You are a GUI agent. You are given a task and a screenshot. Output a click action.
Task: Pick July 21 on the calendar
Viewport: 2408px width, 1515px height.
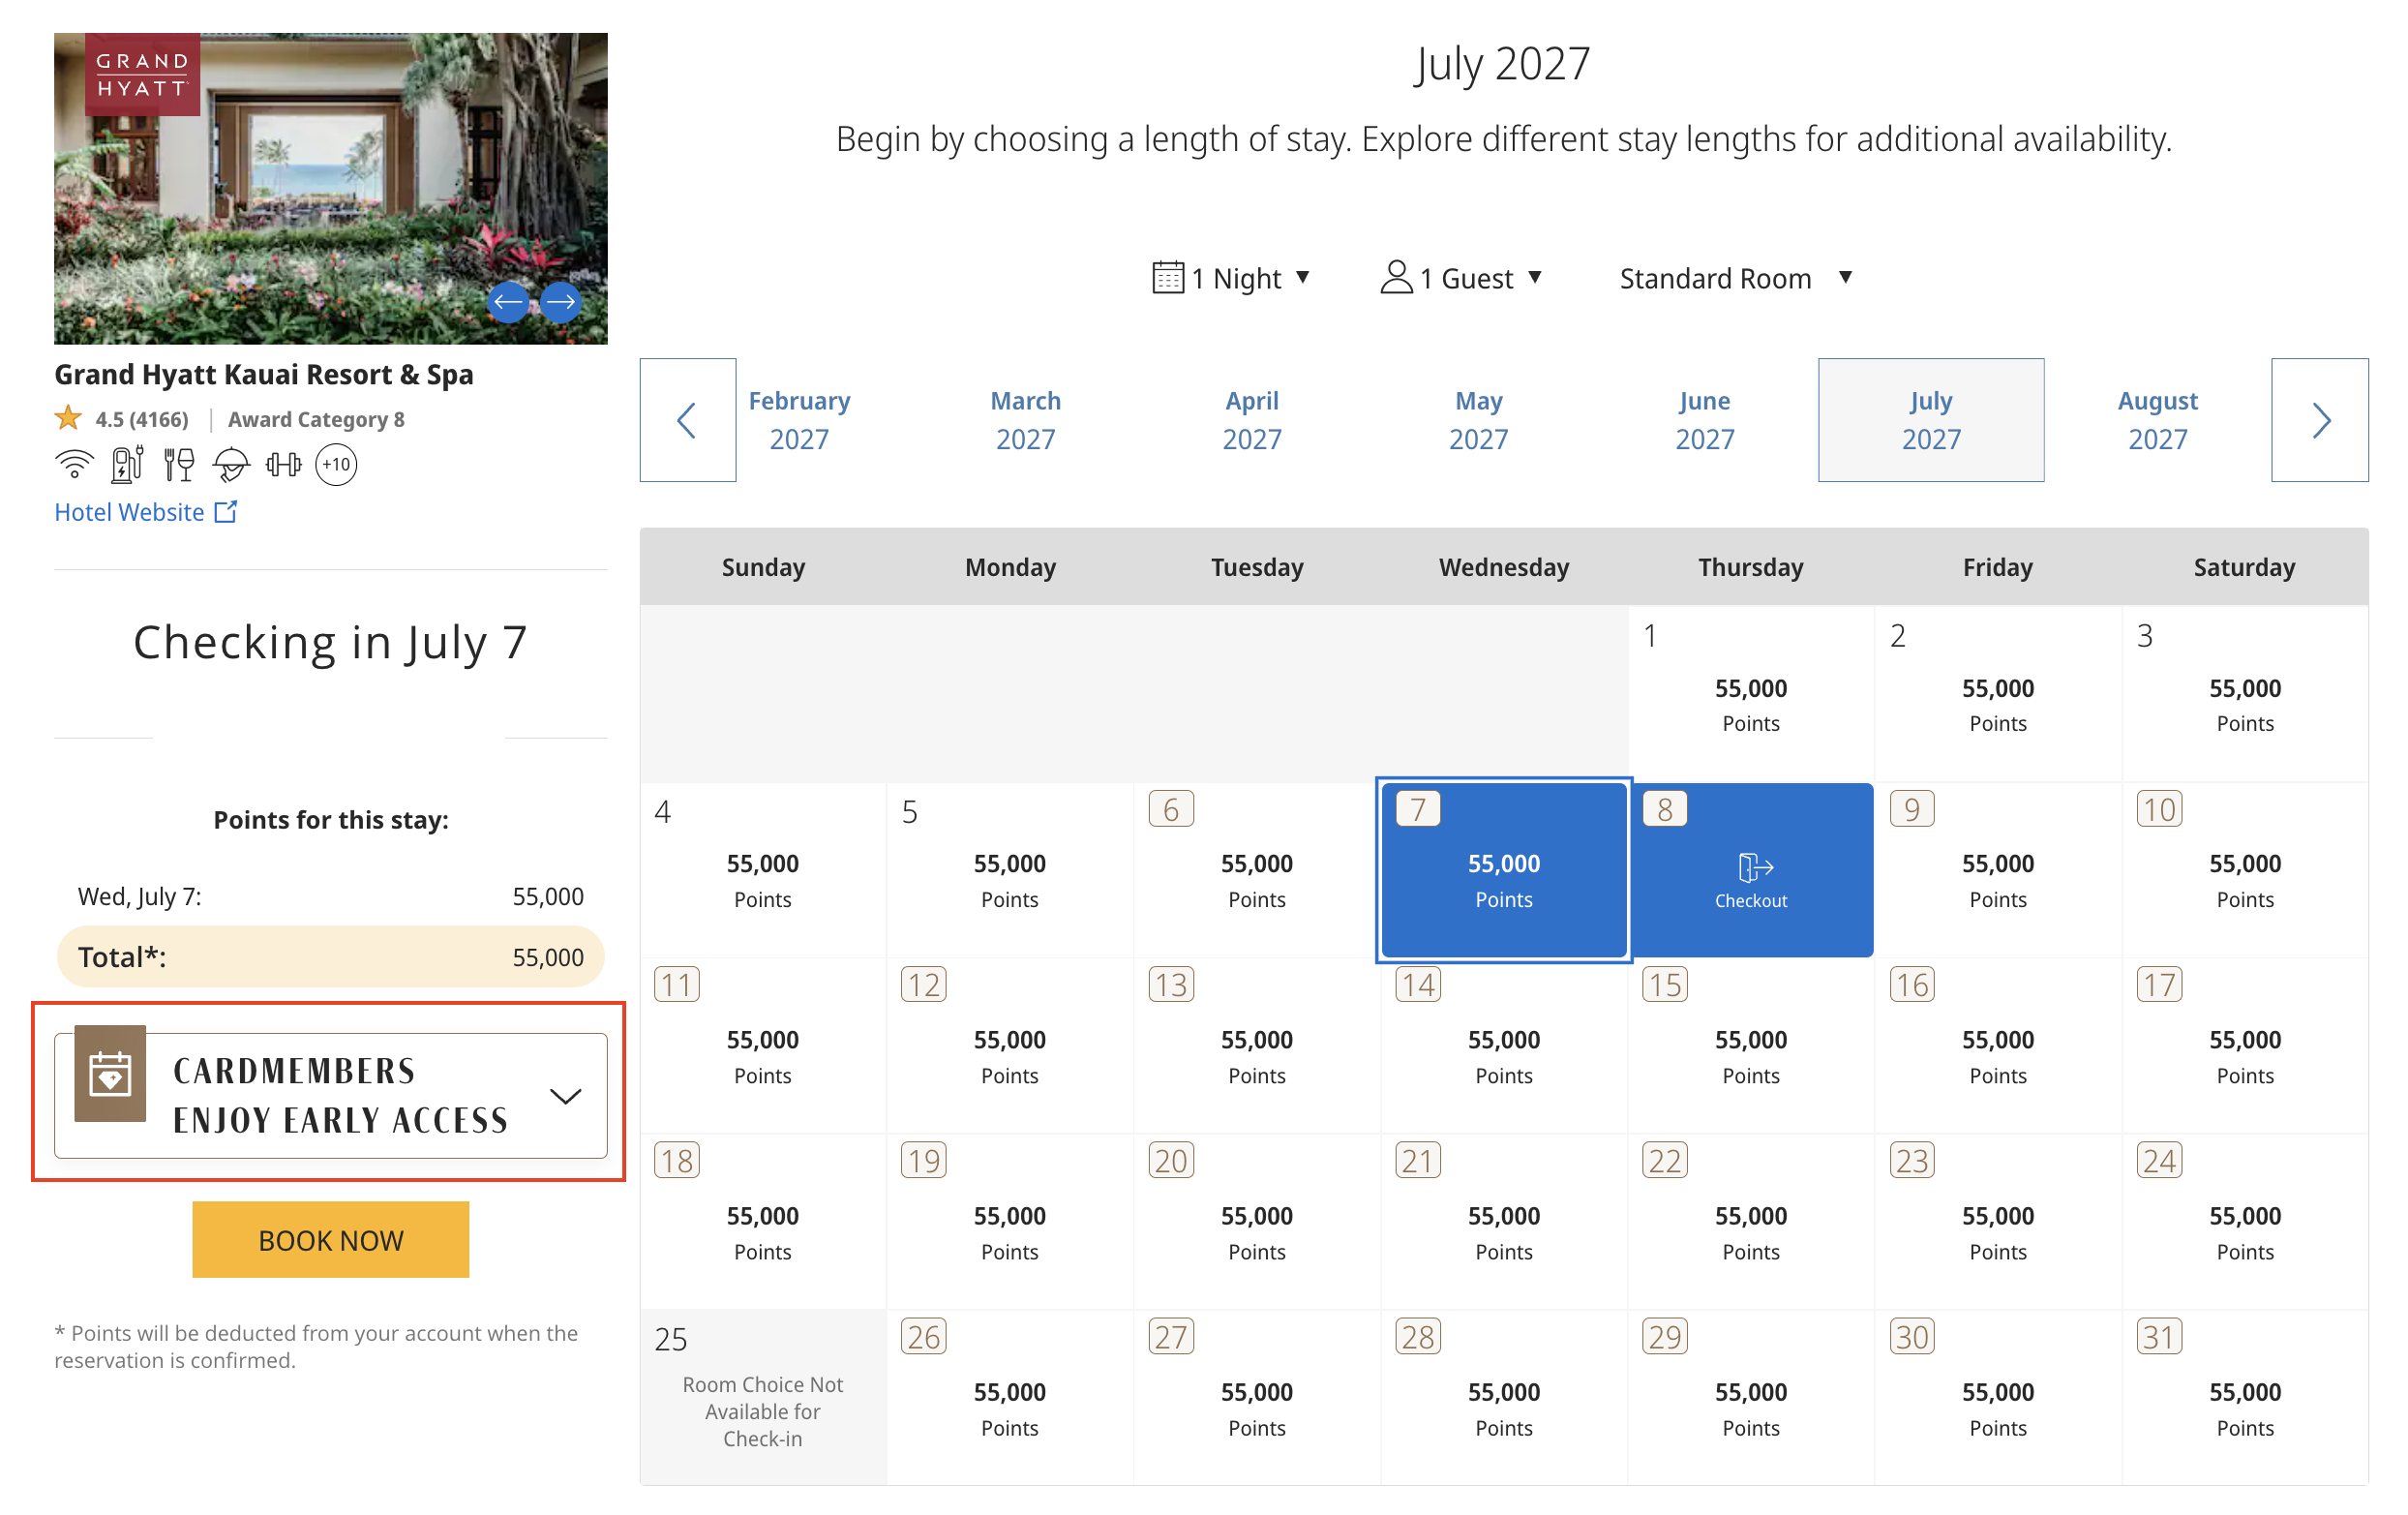[x=1504, y=1221]
